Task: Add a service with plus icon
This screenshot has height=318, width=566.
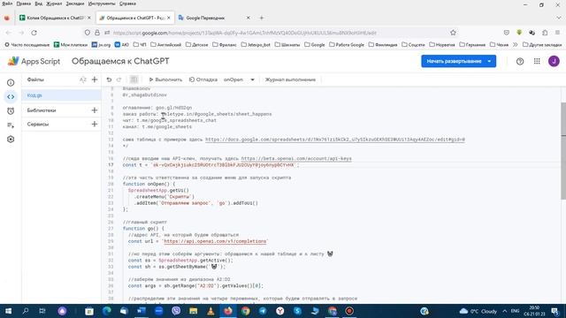Action: [95, 124]
